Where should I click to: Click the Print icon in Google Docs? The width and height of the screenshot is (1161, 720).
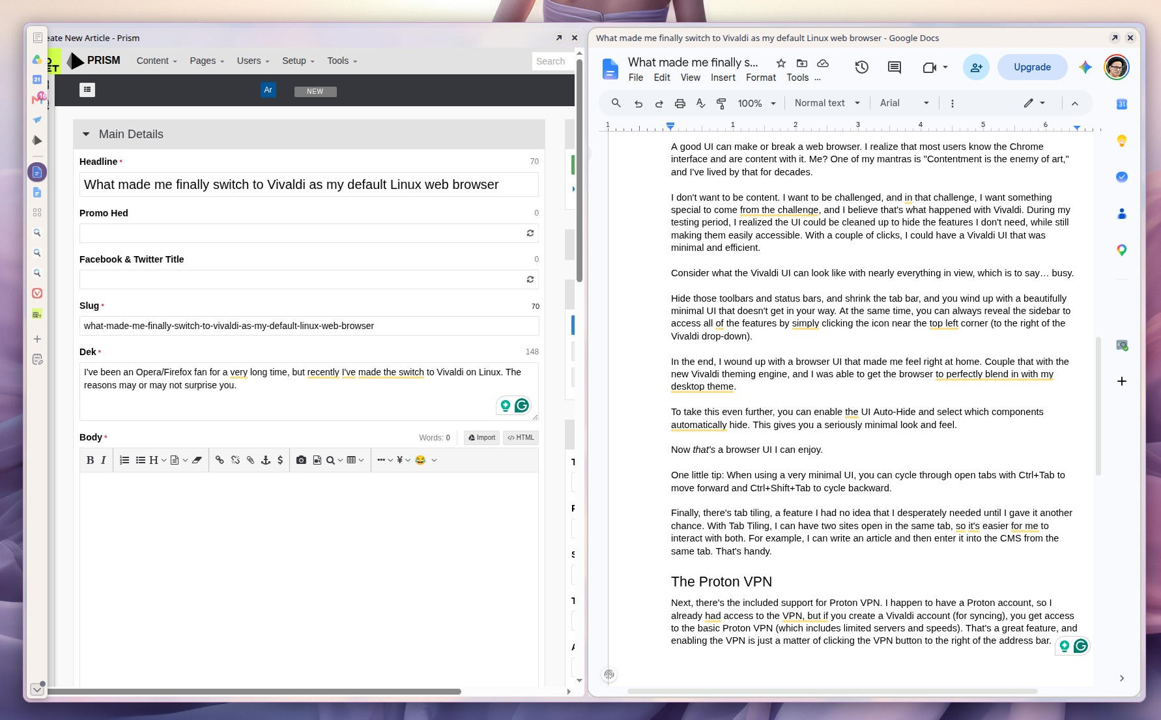pos(680,104)
